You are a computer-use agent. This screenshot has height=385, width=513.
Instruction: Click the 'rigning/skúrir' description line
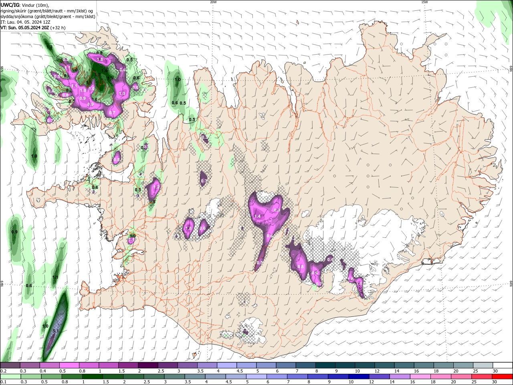click(46, 11)
